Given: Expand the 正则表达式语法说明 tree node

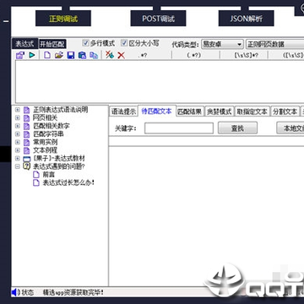Looking at the screenshot, I should [18, 110].
